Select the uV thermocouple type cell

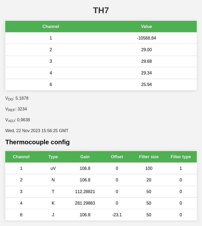pyautogui.click(x=53, y=169)
